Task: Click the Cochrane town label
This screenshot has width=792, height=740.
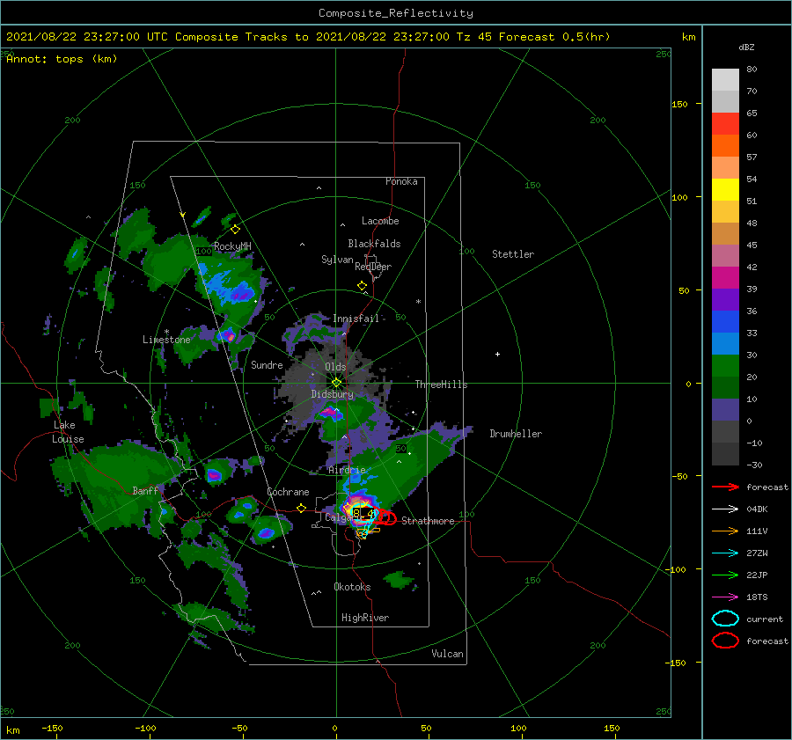Action: tap(288, 492)
